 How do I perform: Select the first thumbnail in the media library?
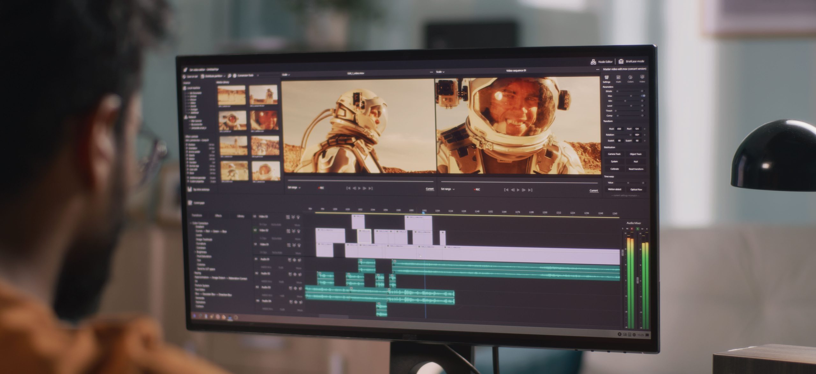coord(231,95)
